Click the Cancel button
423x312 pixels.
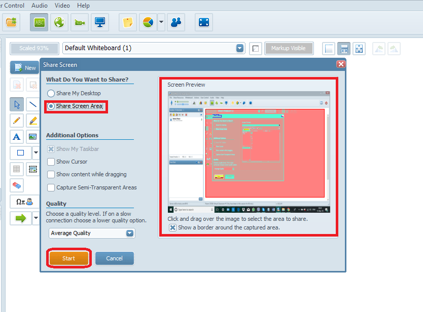115,258
